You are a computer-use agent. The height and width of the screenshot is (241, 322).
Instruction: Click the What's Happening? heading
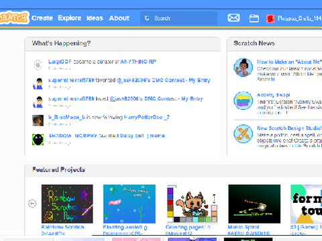(61, 44)
